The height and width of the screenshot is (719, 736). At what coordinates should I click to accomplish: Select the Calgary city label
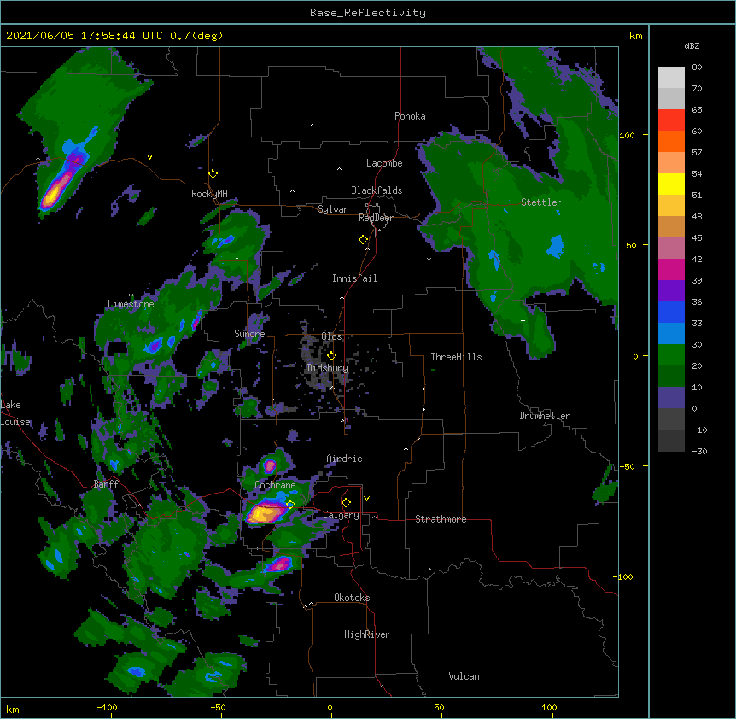pyautogui.click(x=341, y=515)
